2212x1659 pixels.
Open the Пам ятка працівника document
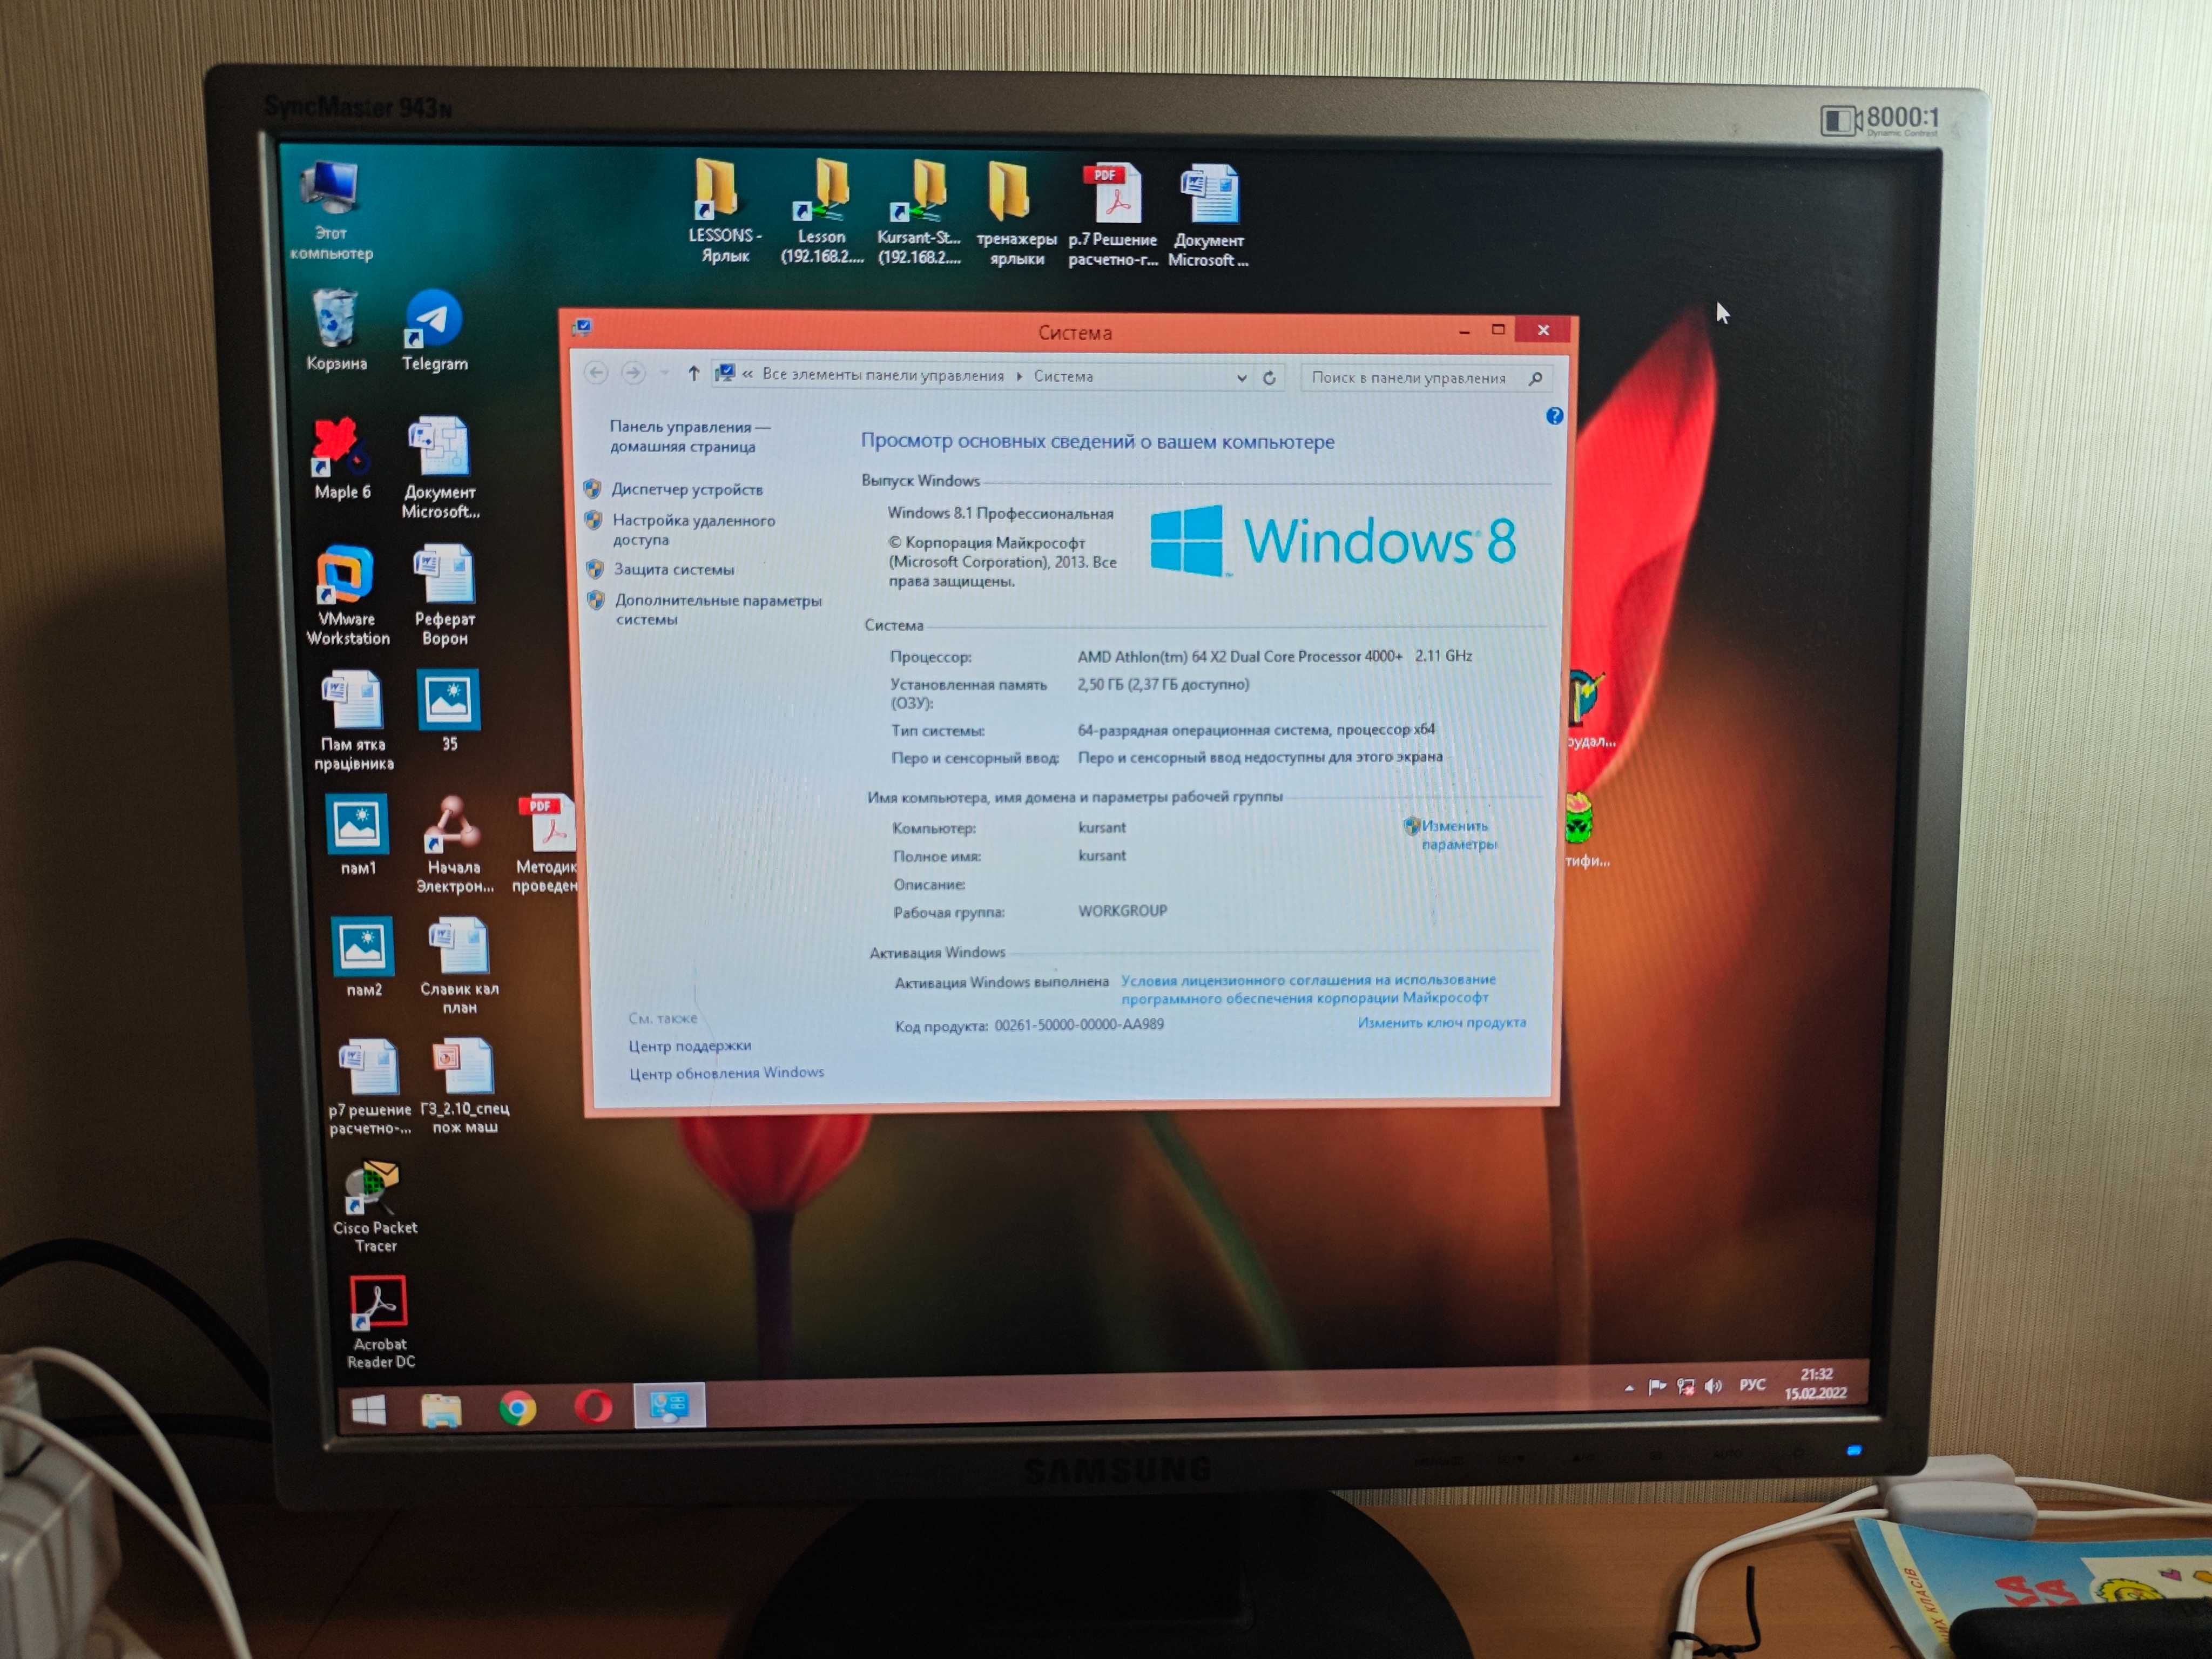[x=353, y=721]
